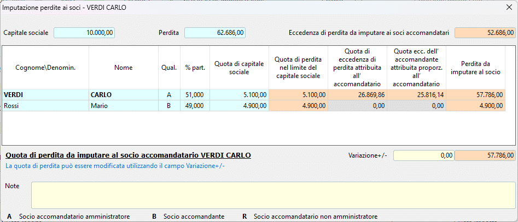Viewport: 518px width, 222px height.
Task: Select the VERDI surname cell
Action: pos(45,95)
